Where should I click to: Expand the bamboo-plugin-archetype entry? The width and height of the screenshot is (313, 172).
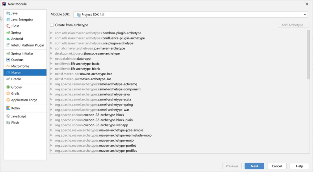(x=52, y=33)
